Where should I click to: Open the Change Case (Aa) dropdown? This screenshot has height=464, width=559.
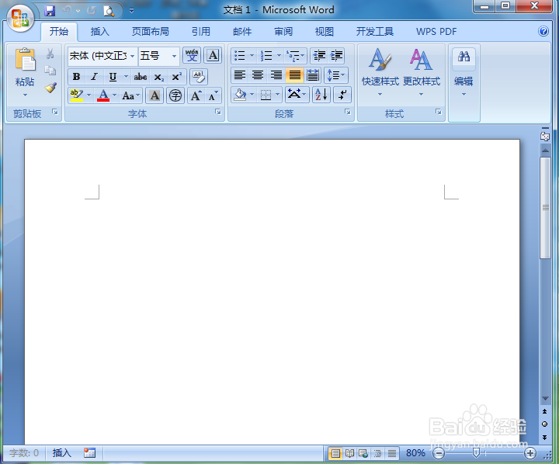pos(131,95)
